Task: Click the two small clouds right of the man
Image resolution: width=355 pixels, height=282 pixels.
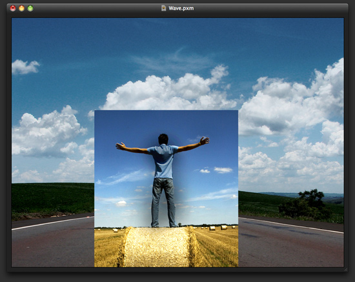Action: tap(216, 170)
